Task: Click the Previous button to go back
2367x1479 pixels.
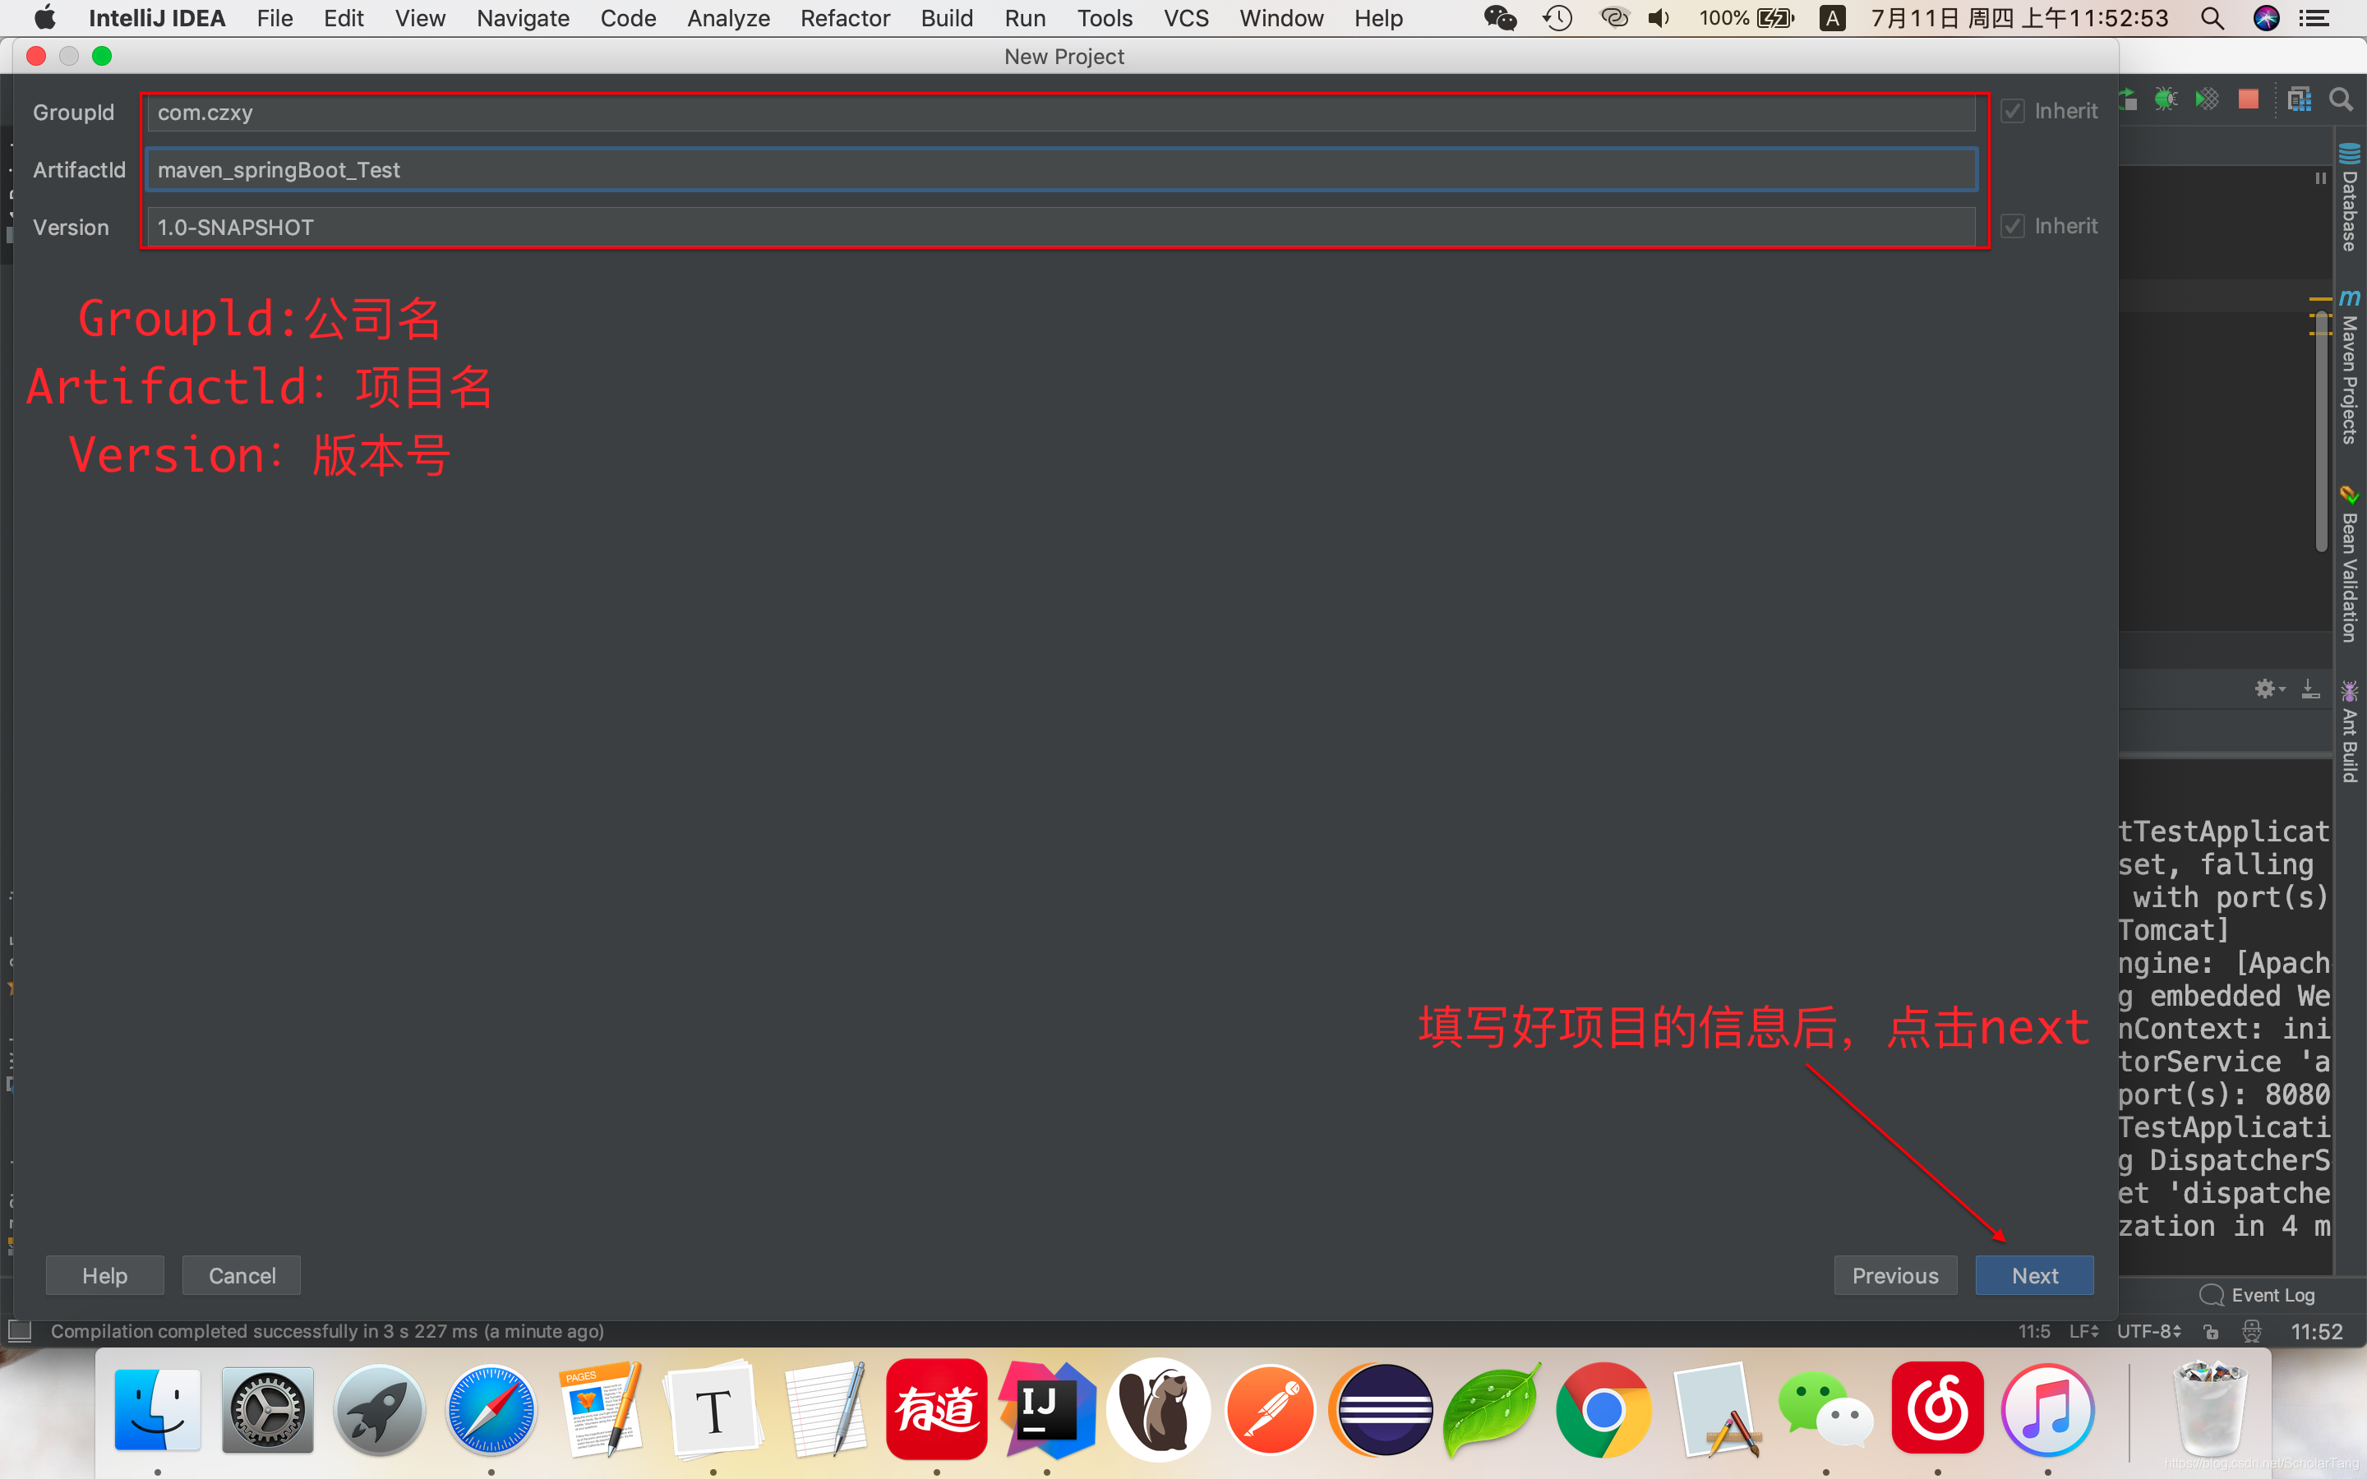Action: click(1895, 1274)
